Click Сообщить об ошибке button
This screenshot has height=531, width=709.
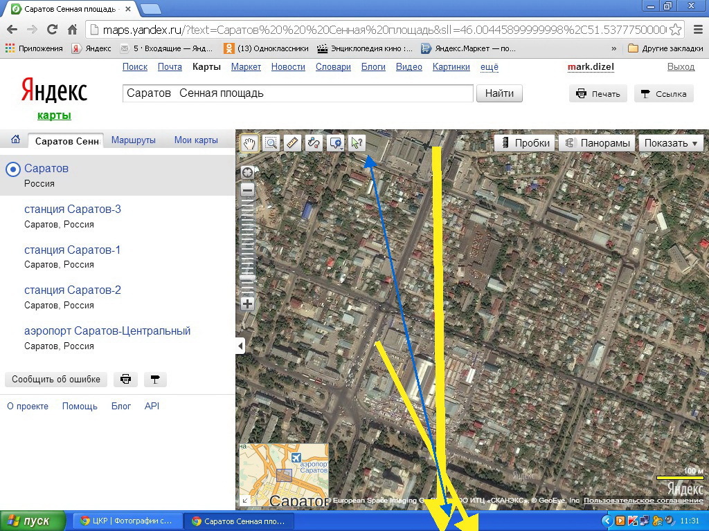click(x=56, y=380)
